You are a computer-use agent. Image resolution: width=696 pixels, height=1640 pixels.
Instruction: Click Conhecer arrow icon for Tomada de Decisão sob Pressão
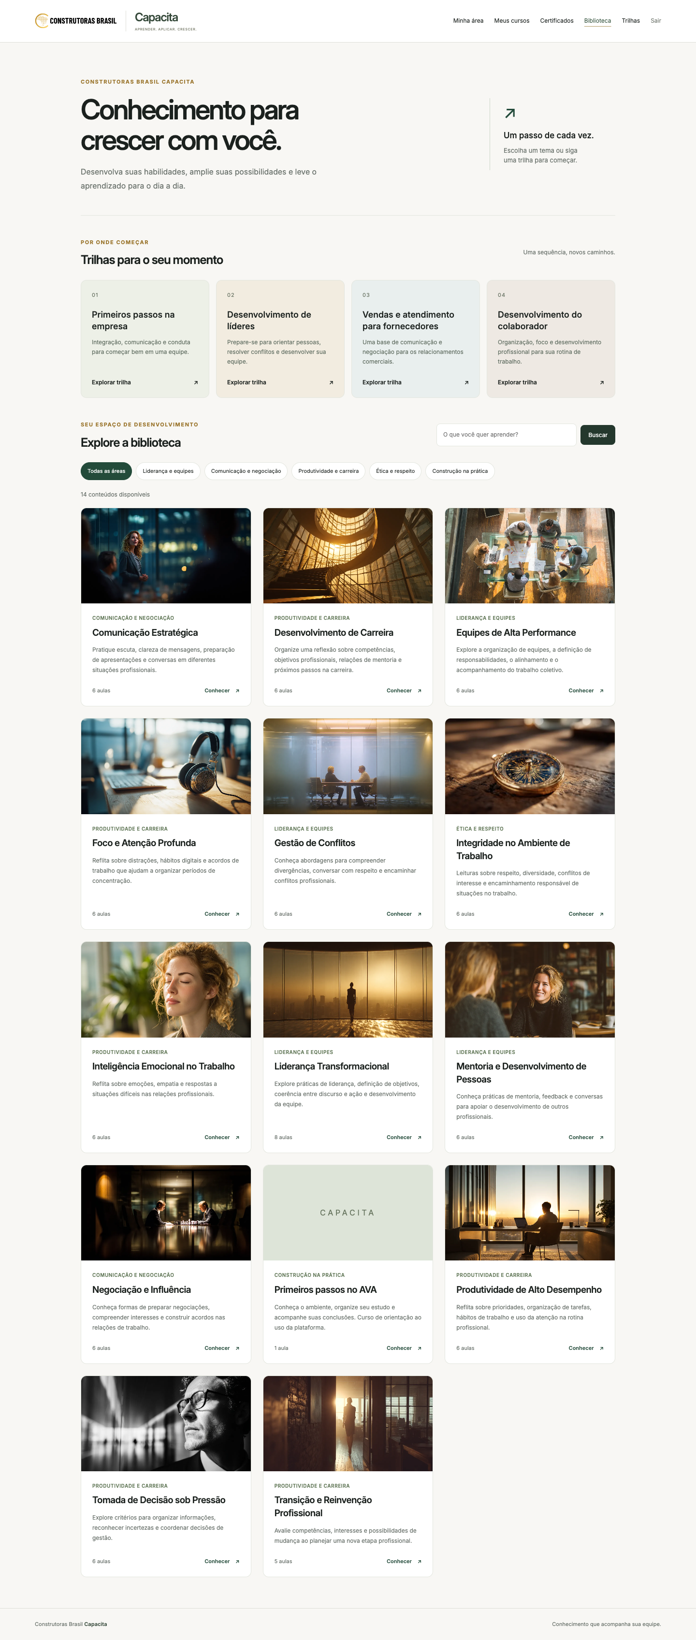(x=237, y=1562)
